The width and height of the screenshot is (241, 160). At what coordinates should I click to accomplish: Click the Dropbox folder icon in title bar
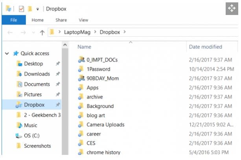click(9, 9)
